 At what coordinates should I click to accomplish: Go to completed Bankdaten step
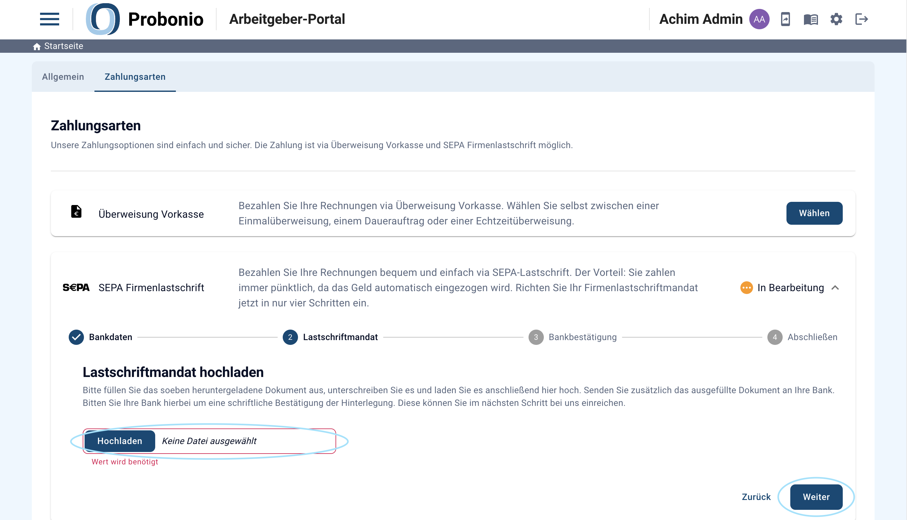[x=100, y=337]
